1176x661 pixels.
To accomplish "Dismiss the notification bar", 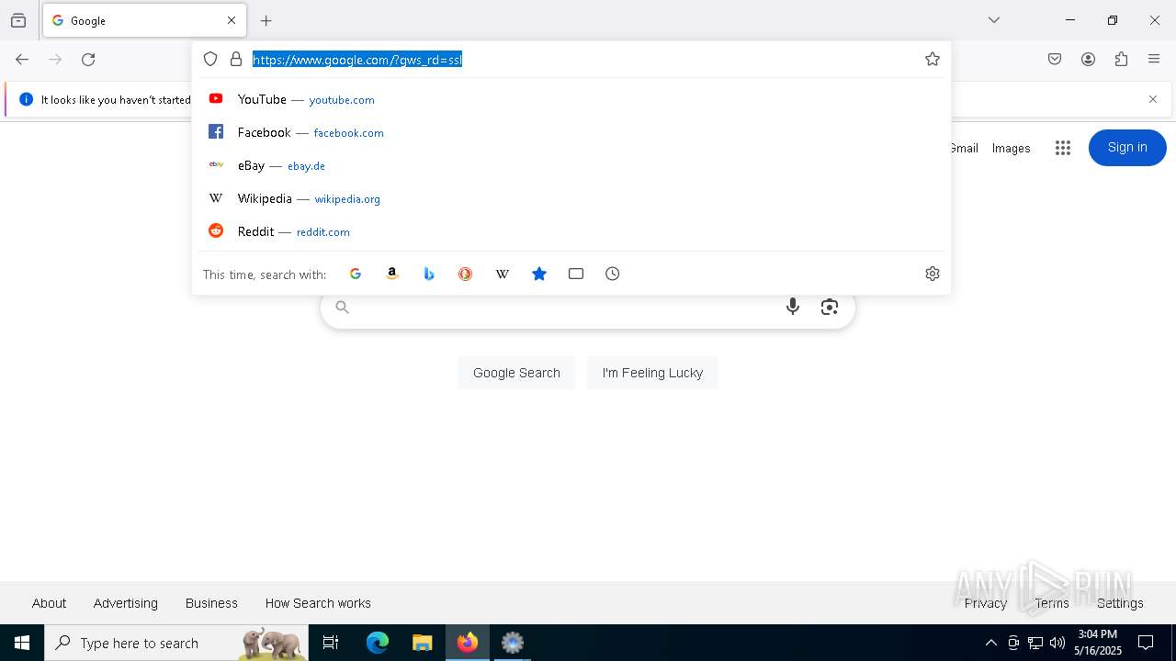I will tap(1153, 99).
